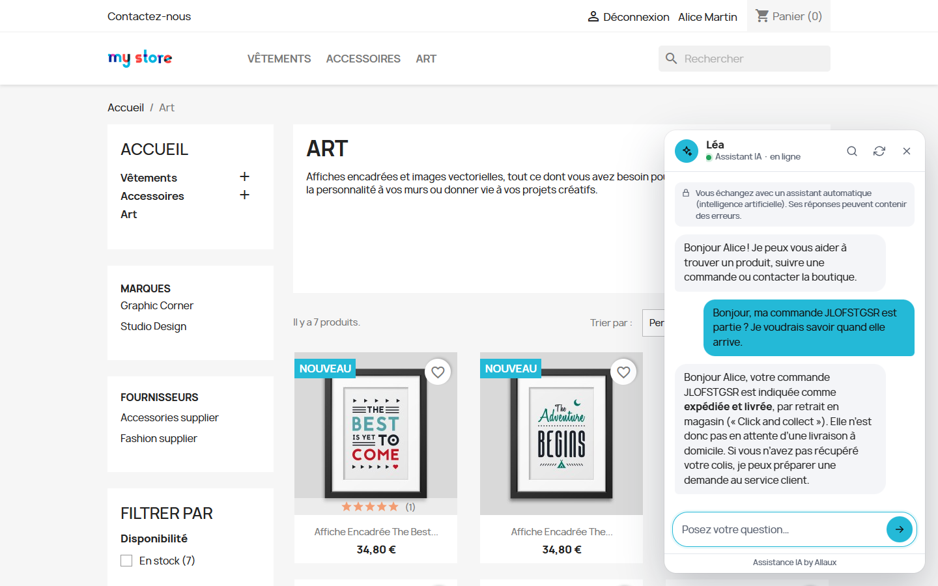Screen dimensions: 938x586
Task: Open The Best Is Yet To Come poster thumbnail
Action: [376, 434]
